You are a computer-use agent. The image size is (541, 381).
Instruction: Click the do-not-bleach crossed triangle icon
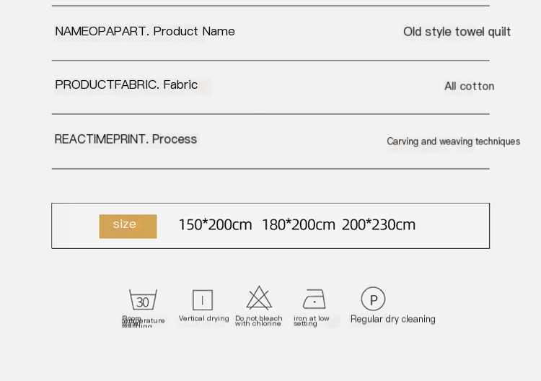click(x=259, y=298)
